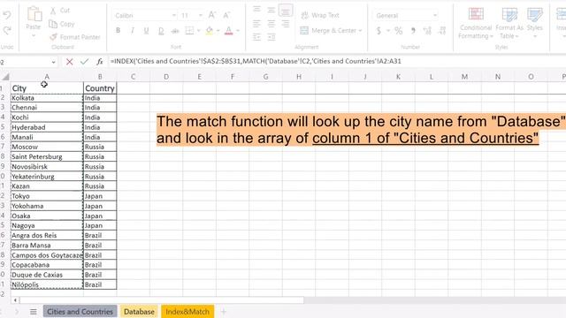Click the dollar accounting format icon
The width and height of the screenshot is (566, 318).
[x=379, y=31]
